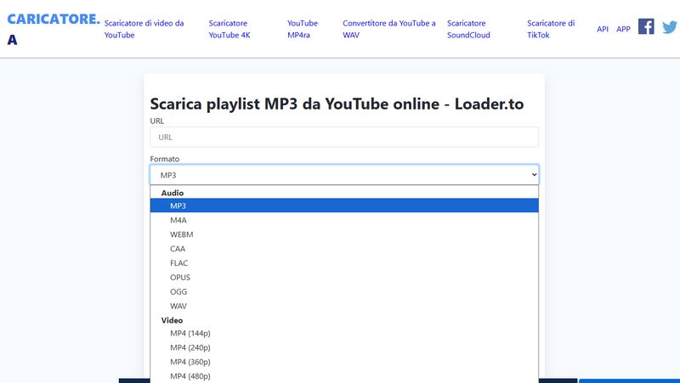Choose MP4 (240p) video format

[344, 347]
